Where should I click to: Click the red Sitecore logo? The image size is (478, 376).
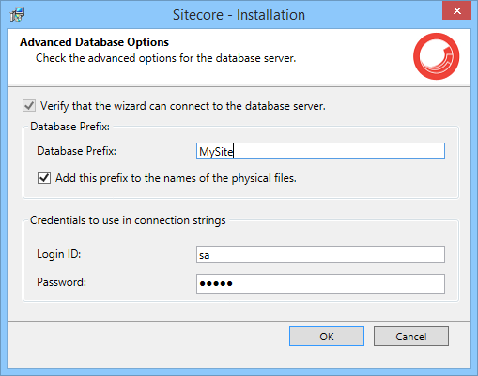pyautogui.click(x=436, y=56)
